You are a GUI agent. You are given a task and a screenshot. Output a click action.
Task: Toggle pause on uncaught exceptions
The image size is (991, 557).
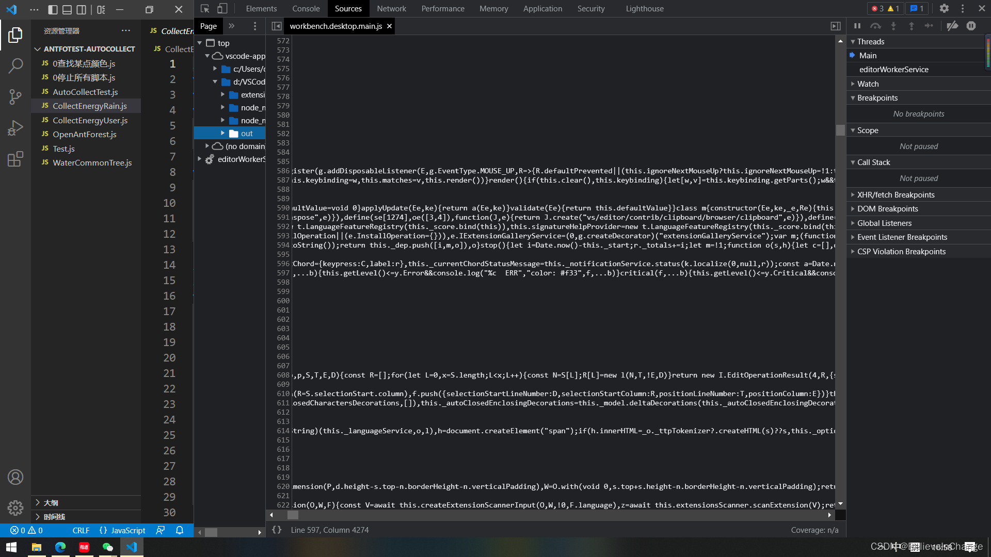click(x=971, y=26)
